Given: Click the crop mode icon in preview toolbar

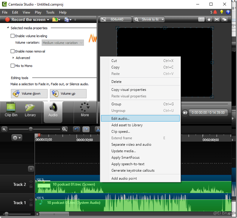Looking at the screenshot, I should tap(202, 19).
